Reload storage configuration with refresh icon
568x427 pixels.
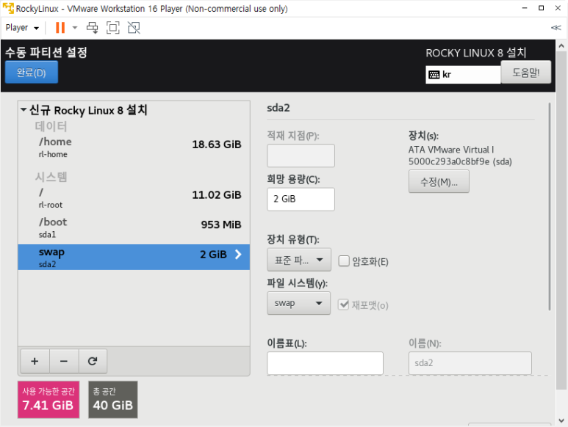[x=93, y=361]
